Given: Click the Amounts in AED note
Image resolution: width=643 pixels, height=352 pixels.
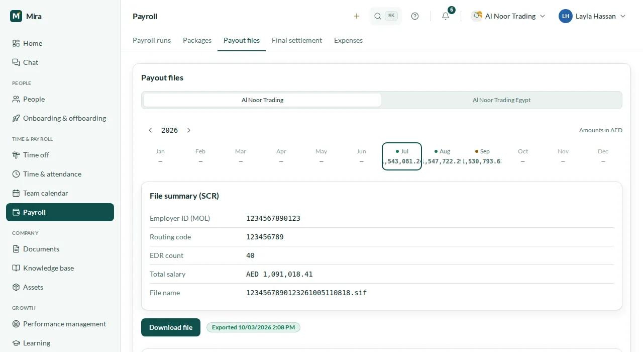Looking at the screenshot, I should coord(601,130).
